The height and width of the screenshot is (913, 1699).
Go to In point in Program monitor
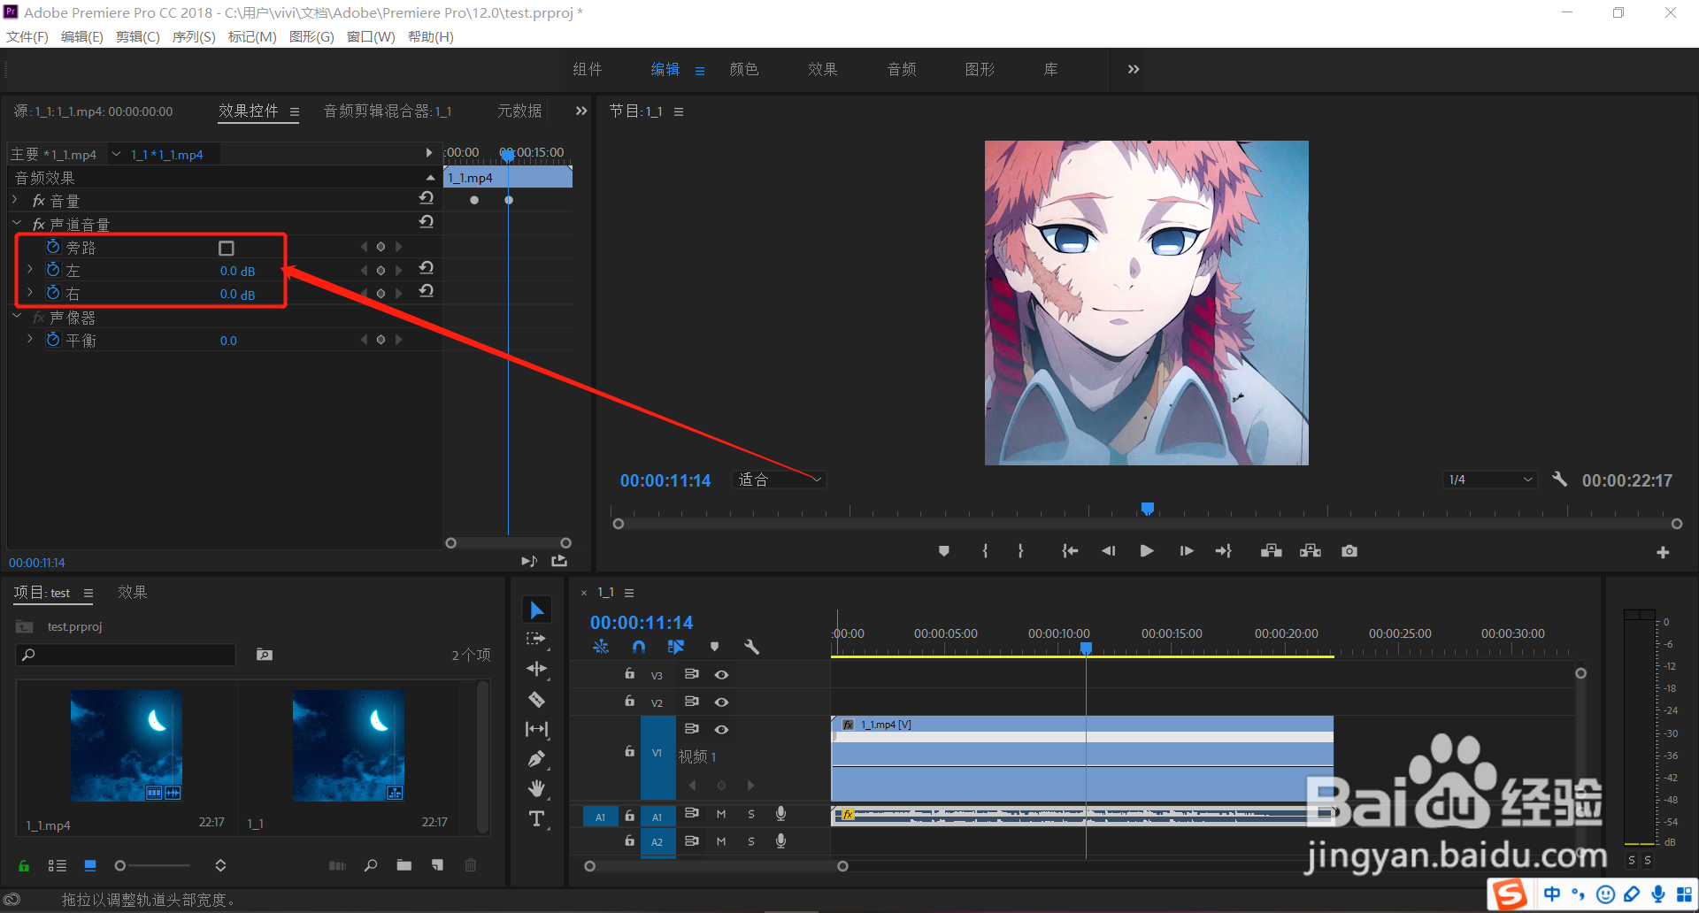(x=1070, y=551)
